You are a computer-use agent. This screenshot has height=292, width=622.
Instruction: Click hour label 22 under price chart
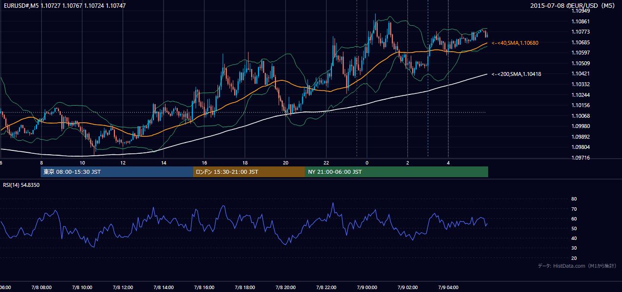pyautogui.click(x=326, y=163)
